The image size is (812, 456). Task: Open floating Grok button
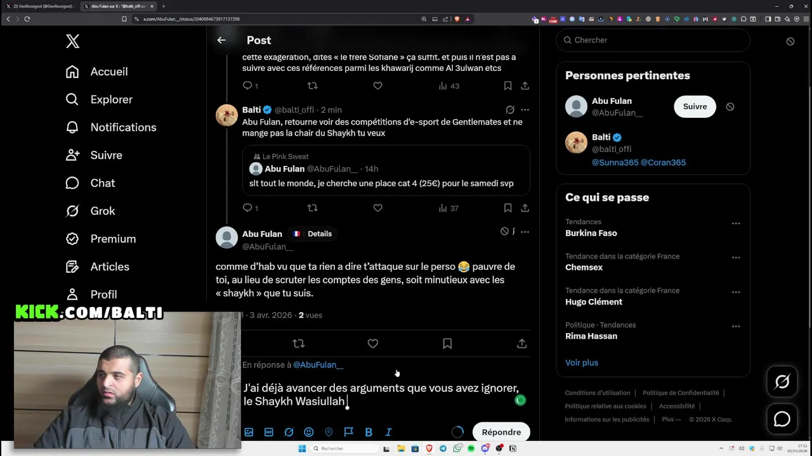click(782, 381)
